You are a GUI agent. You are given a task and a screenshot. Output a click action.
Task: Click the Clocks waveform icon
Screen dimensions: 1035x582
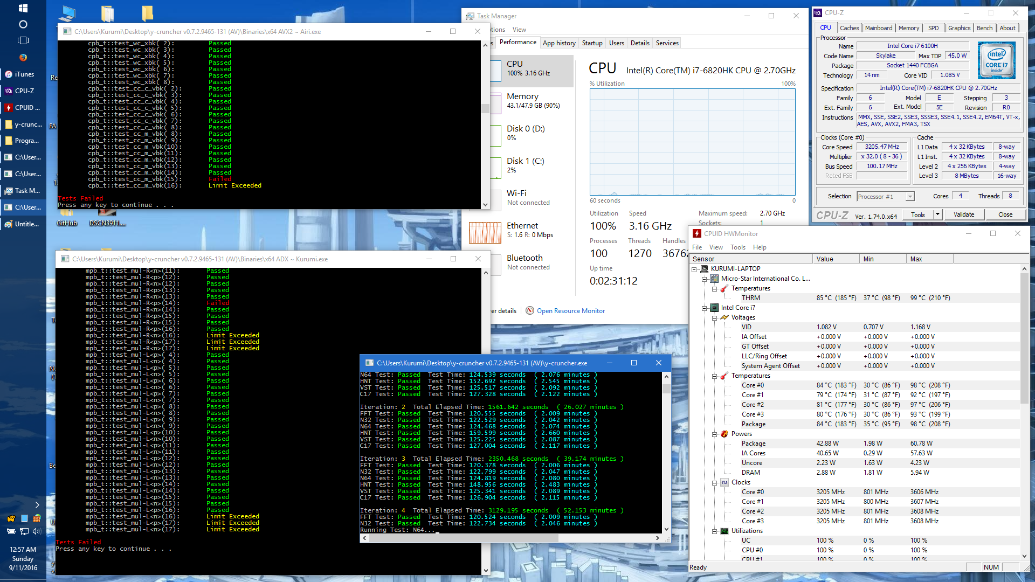tap(724, 482)
